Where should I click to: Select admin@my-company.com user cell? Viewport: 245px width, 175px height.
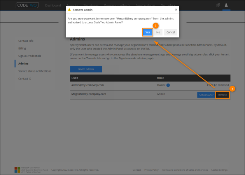[x=87, y=85]
